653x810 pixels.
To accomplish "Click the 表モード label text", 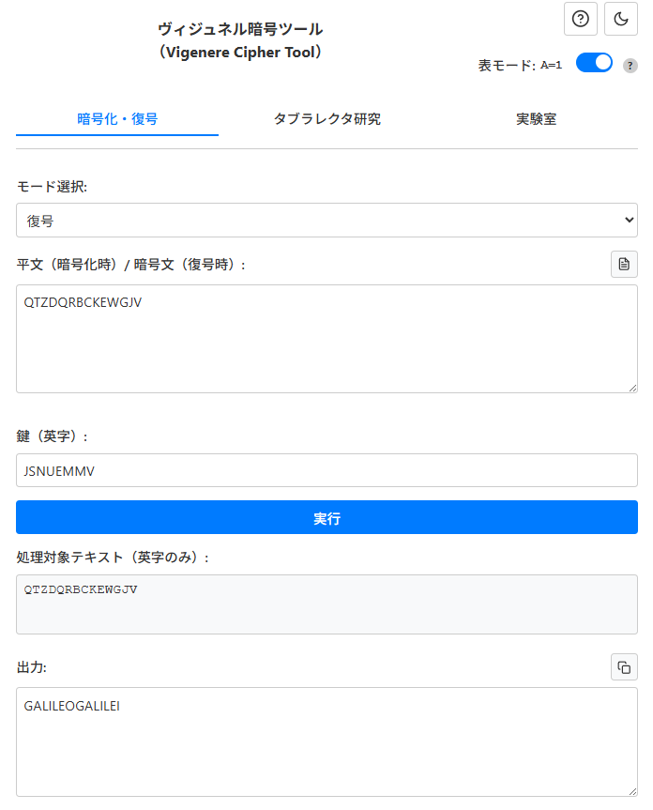I will [506, 66].
